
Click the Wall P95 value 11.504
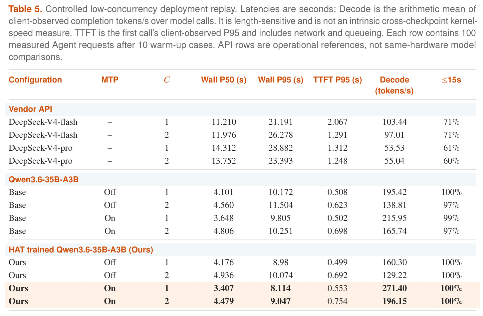click(281, 205)
